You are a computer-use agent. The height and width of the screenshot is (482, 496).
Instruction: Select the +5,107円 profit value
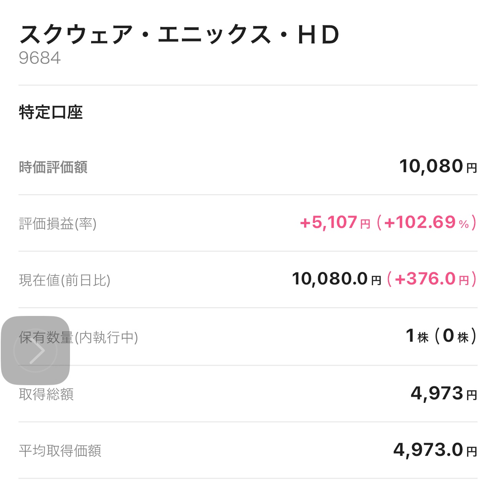point(335,223)
